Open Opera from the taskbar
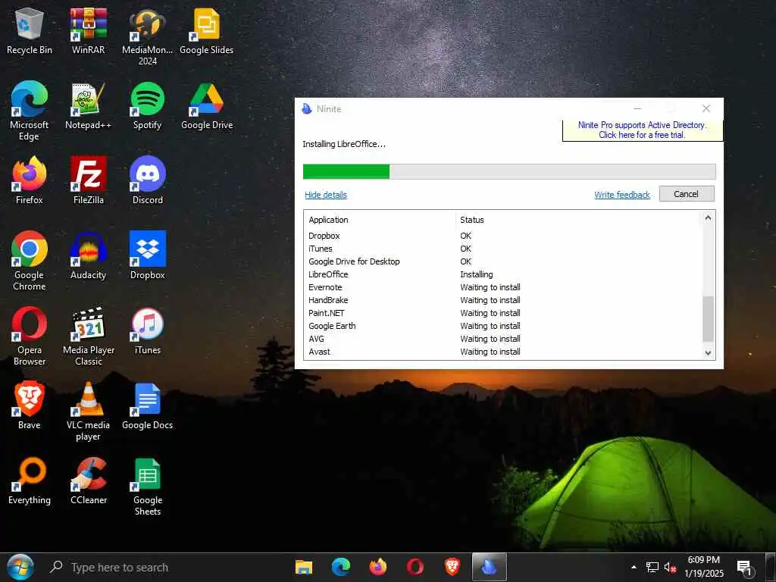Screen dimensions: 776x582 [x=415, y=567]
